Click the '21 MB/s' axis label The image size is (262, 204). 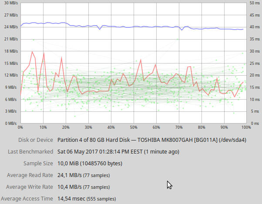pos(11,39)
